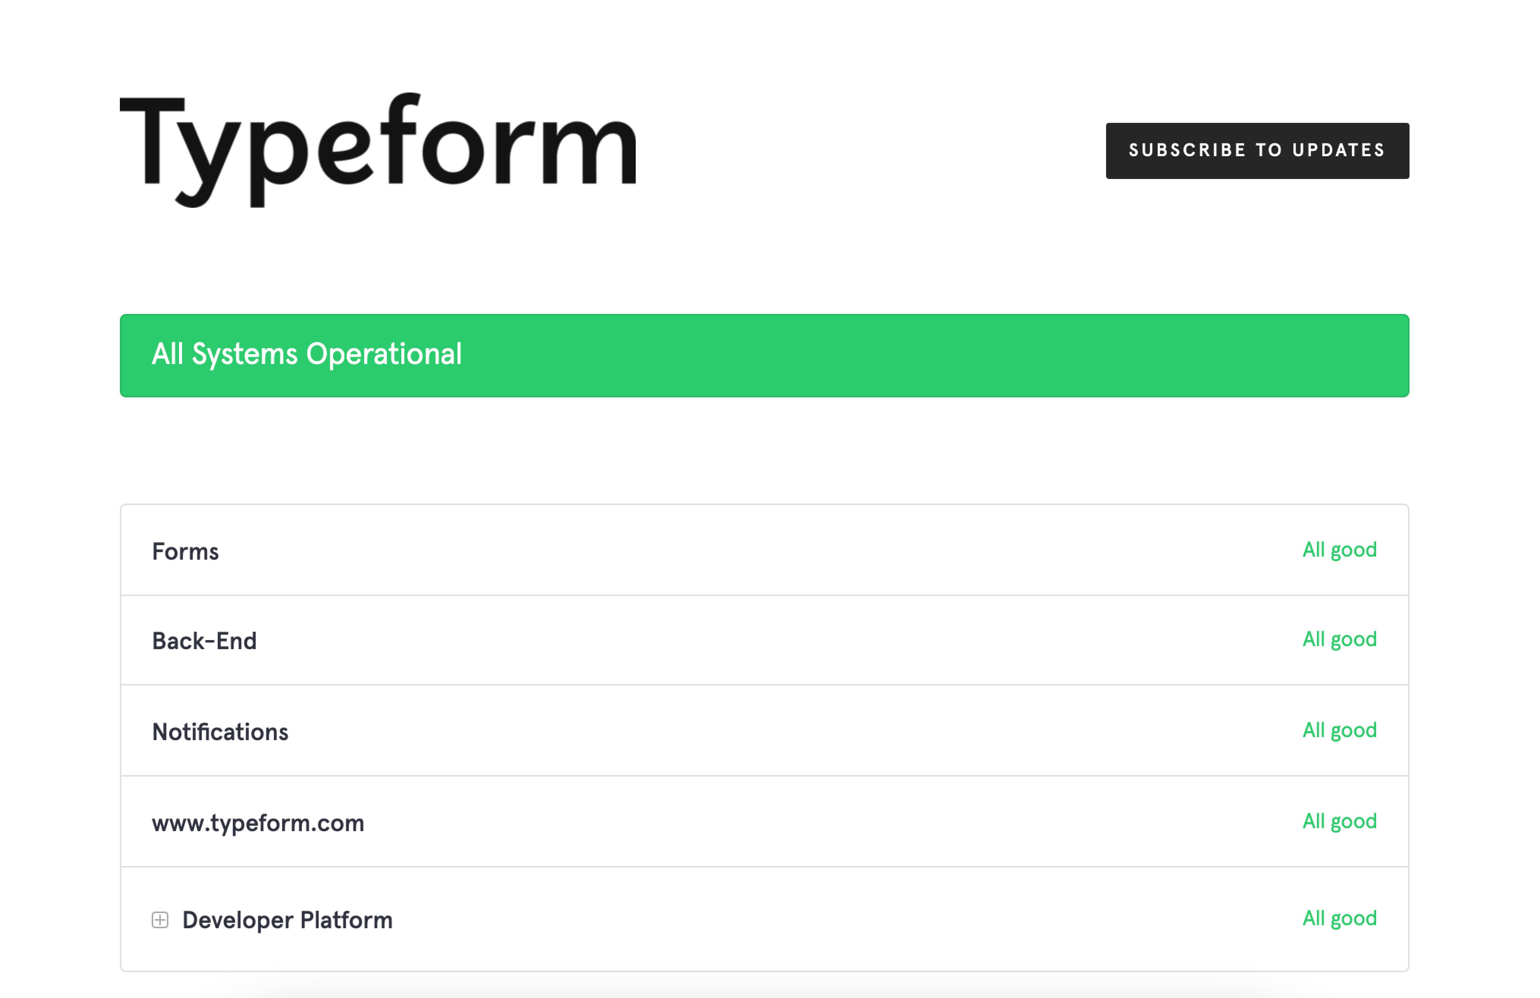The height and width of the screenshot is (998, 1540).
Task: Click the All Systems Operational text
Action: coord(307,355)
